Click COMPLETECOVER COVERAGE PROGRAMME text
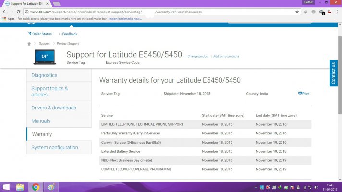Image resolution: width=342 pixels, height=192 pixels. click(136, 169)
